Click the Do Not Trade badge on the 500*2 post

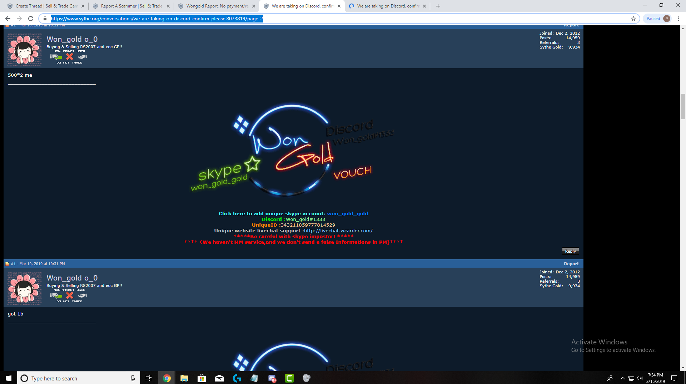click(69, 57)
